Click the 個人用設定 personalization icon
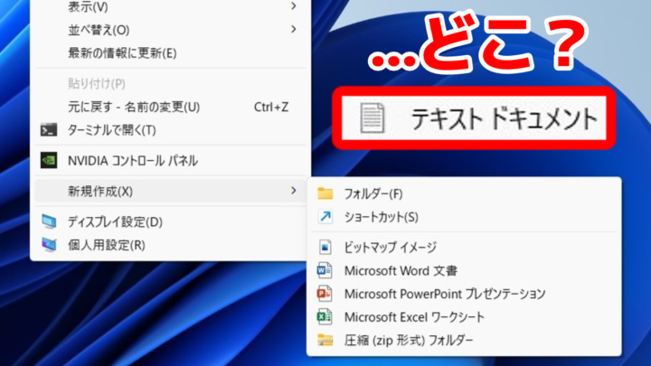The width and height of the screenshot is (651, 366). coord(50,245)
